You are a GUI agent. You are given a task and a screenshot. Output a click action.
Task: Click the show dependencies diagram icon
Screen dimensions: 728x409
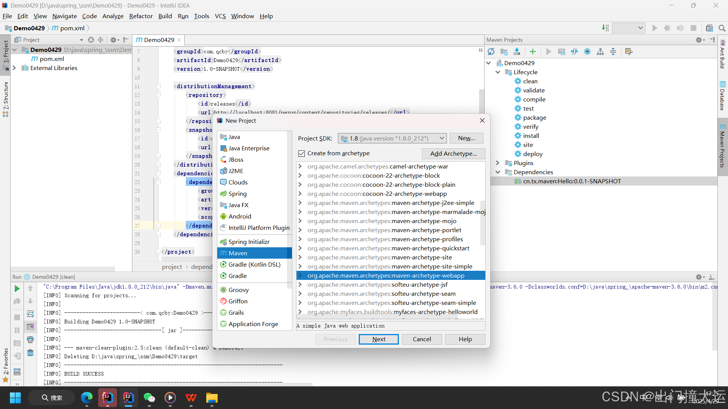click(600, 52)
